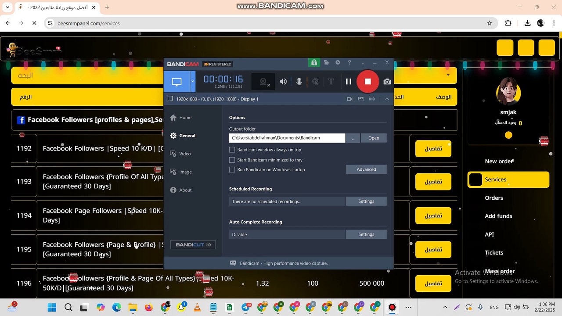Click the Advanced button
562x316 pixels.
click(x=366, y=169)
